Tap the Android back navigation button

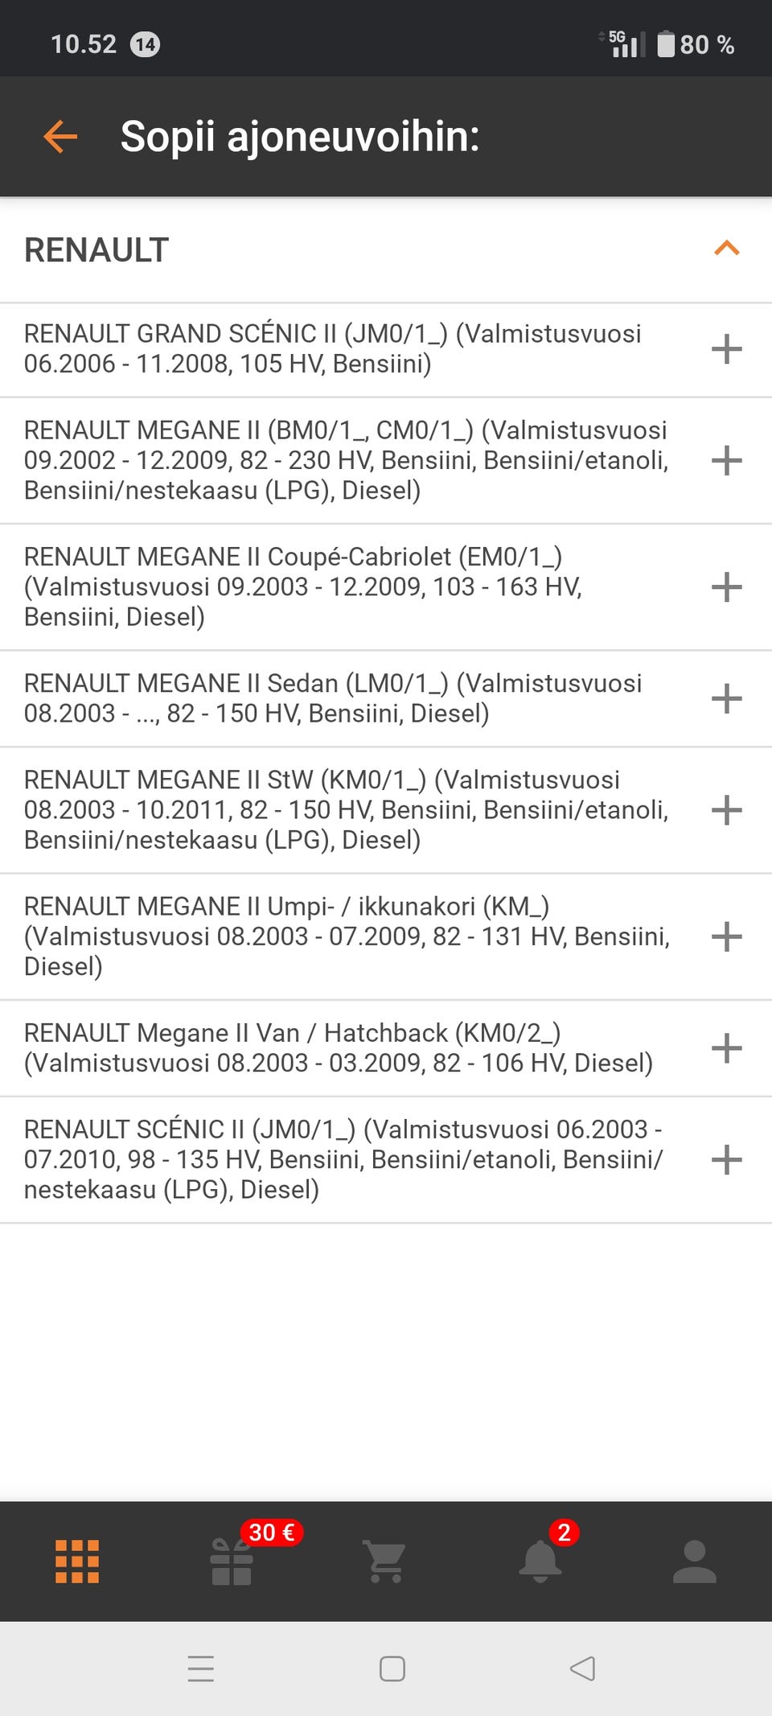(x=582, y=1669)
